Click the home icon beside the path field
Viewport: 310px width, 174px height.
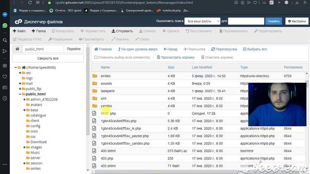(17, 49)
